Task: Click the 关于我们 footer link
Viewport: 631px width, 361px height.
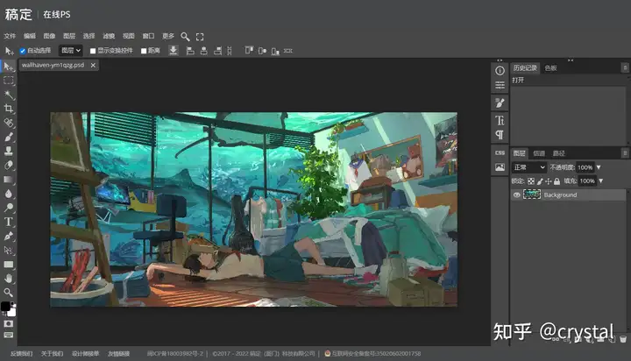Action: click(x=52, y=353)
